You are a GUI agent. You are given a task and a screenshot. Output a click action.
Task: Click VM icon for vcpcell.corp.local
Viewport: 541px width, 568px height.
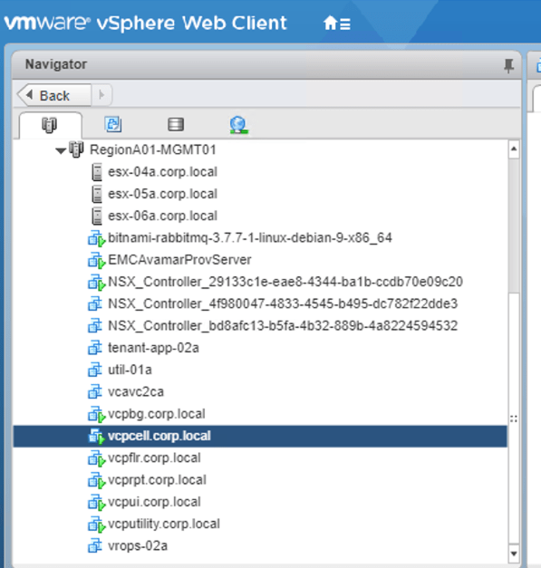coord(96,437)
